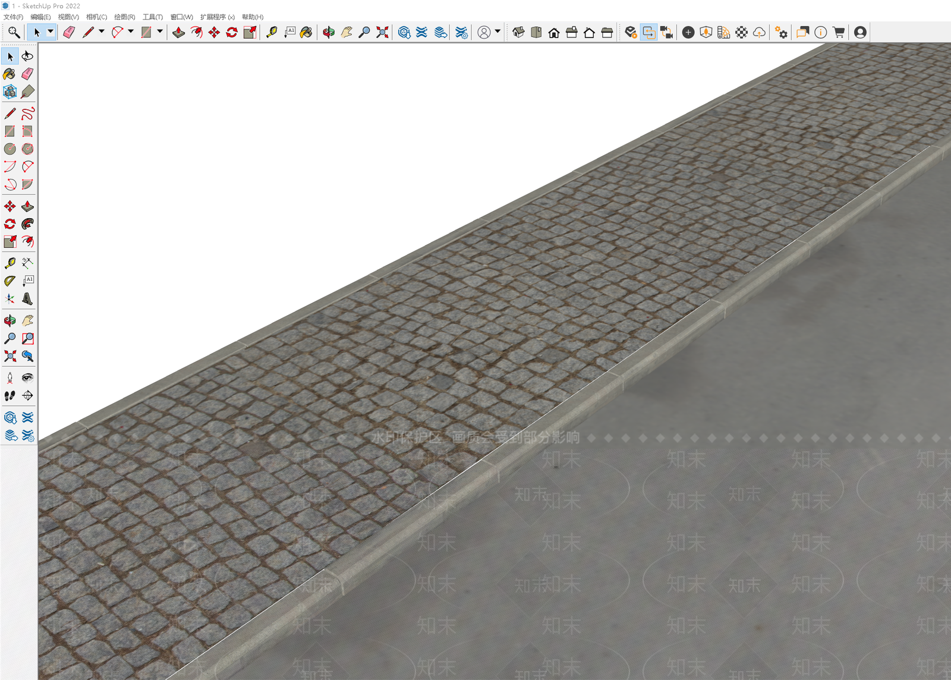Toggle the highlighted orange toolbar button

tap(648, 32)
